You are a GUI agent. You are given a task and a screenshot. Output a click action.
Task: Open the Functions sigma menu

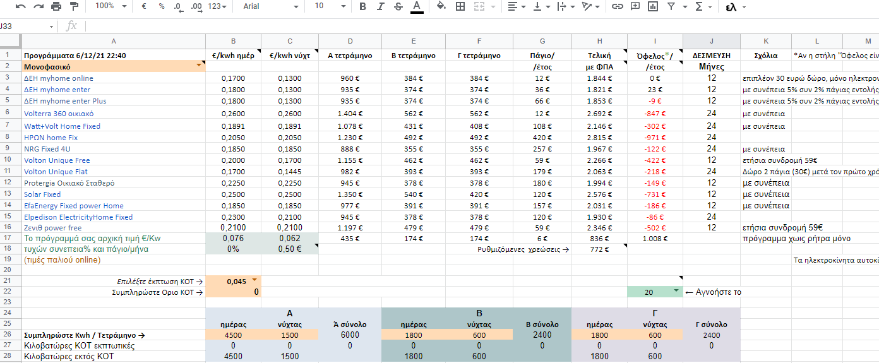[x=702, y=6]
